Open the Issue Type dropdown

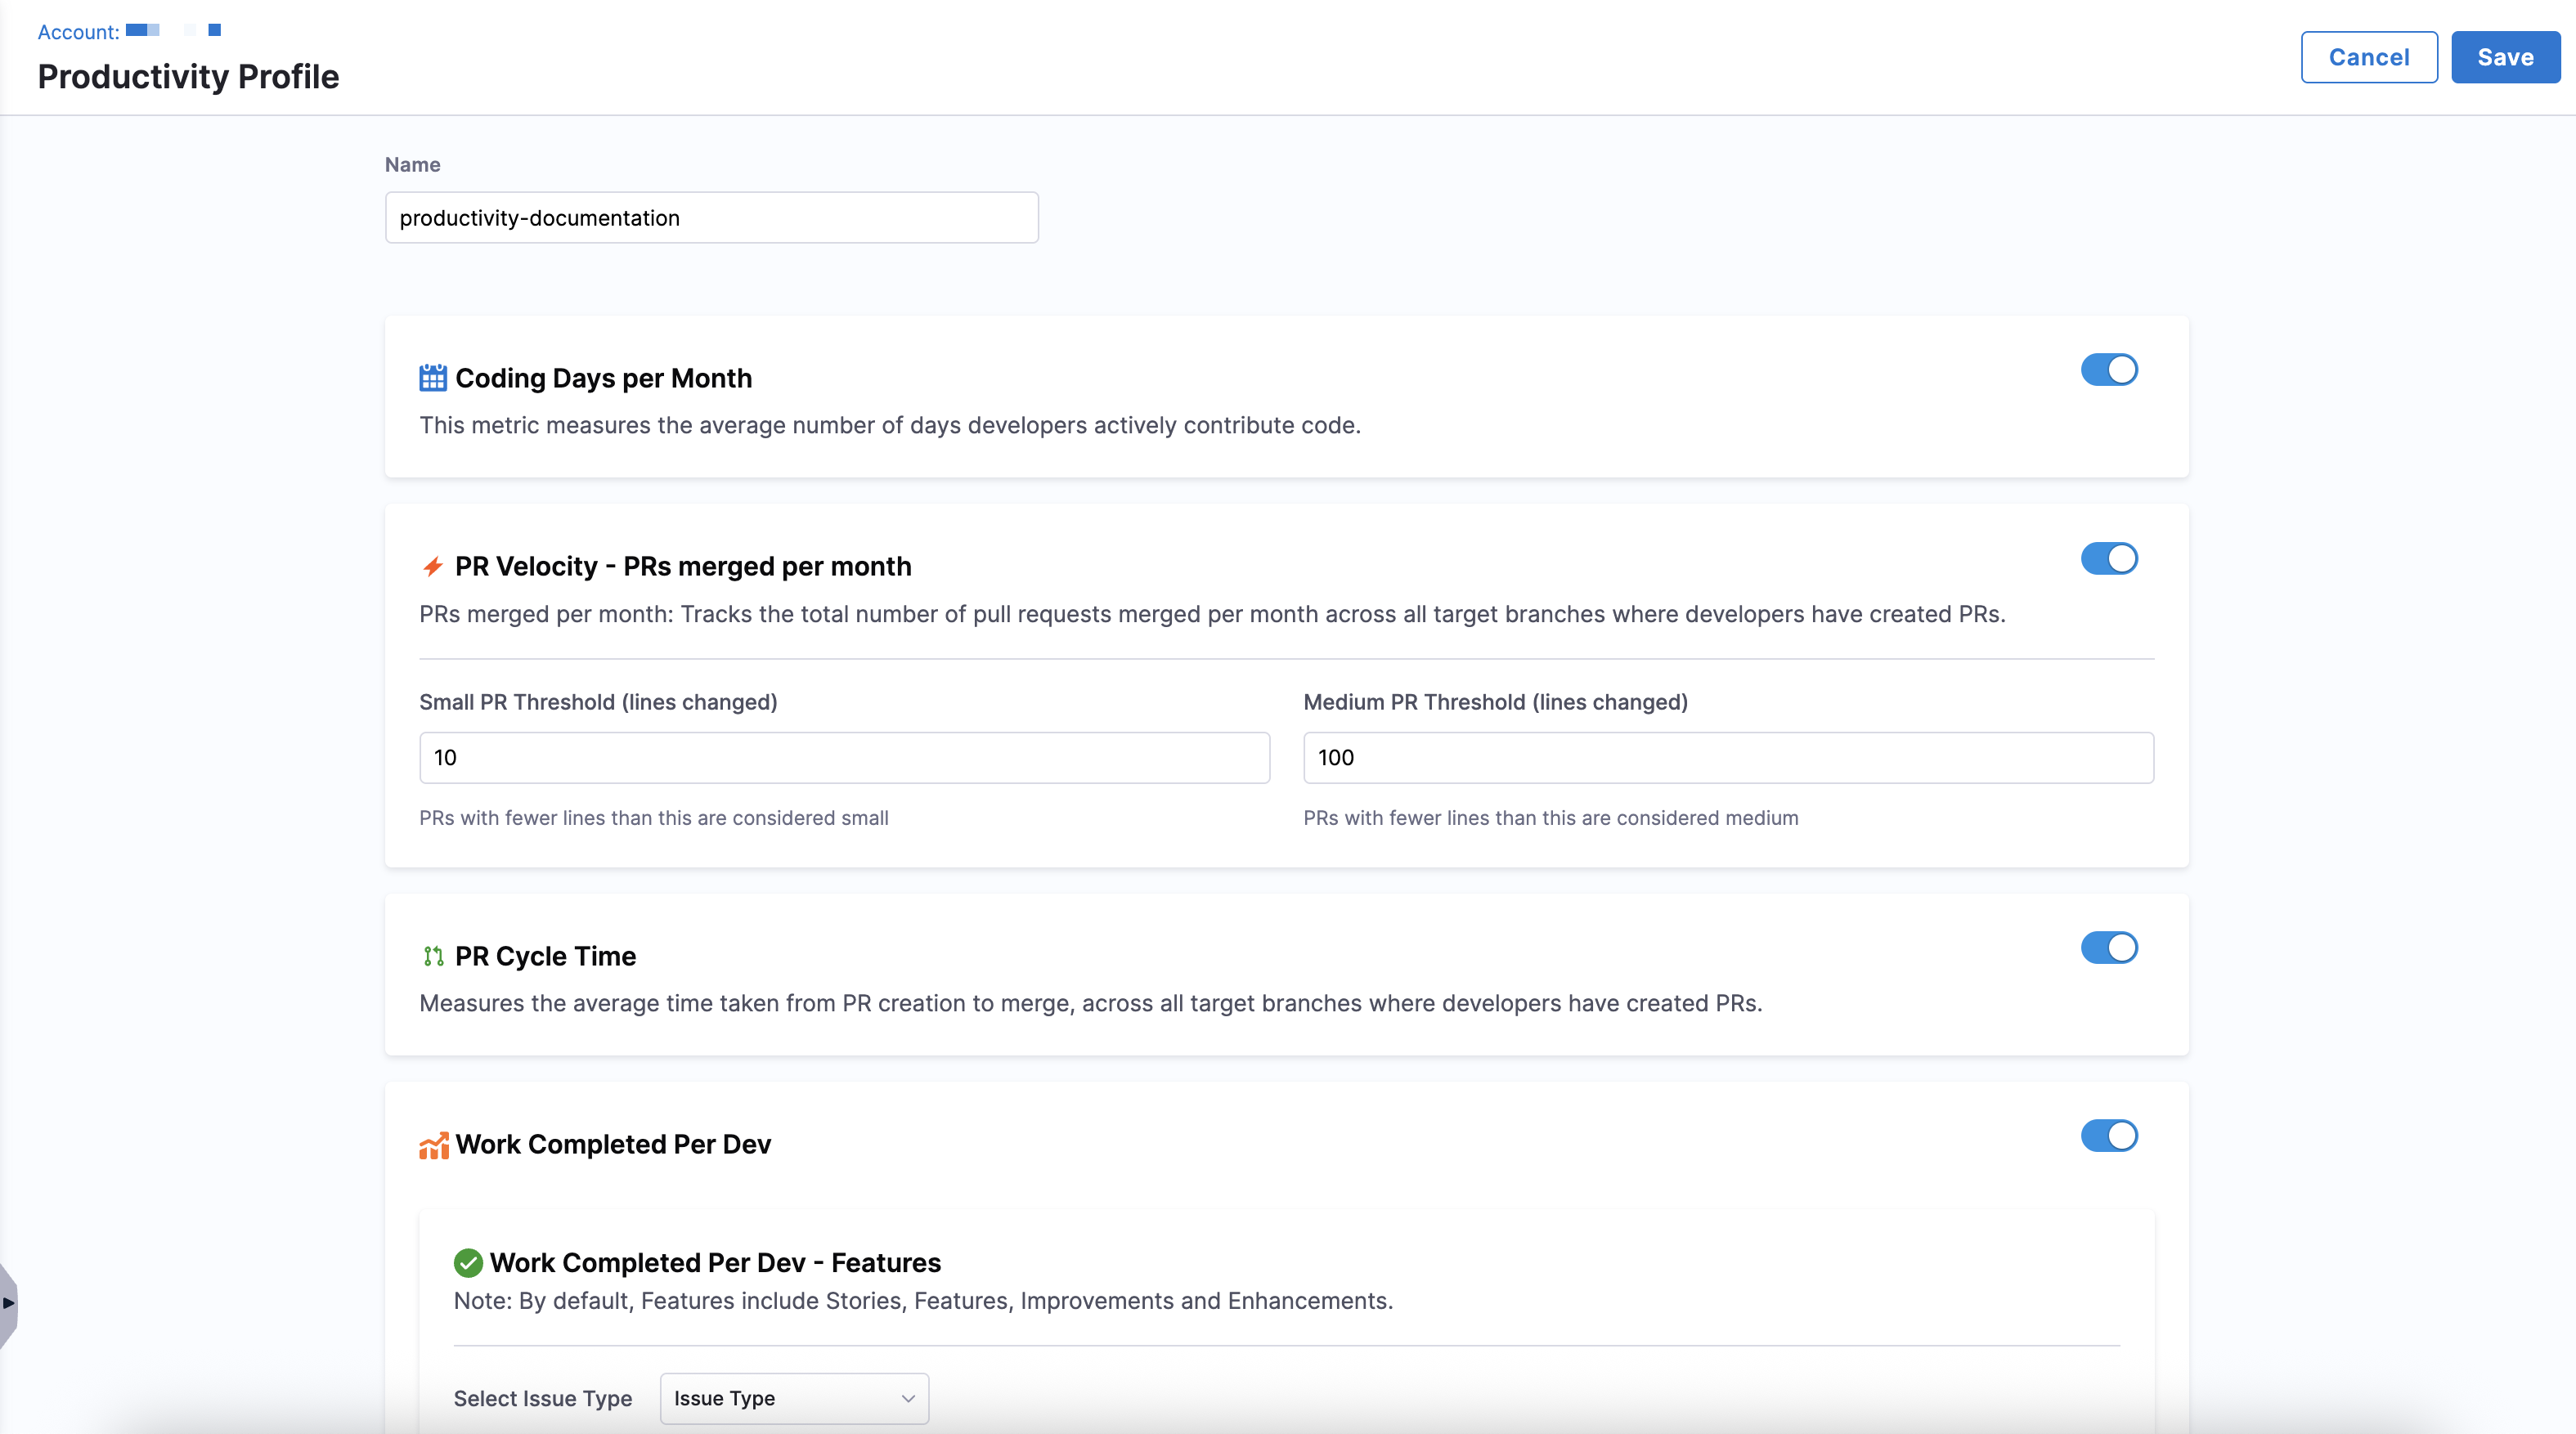point(793,1398)
